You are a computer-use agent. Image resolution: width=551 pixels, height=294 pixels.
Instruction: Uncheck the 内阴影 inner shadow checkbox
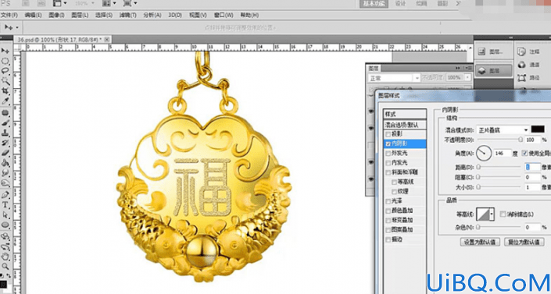tap(388, 143)
